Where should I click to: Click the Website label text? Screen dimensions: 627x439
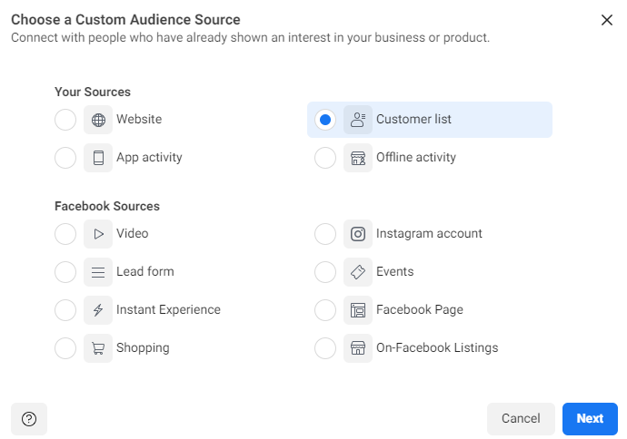[139, 119]
